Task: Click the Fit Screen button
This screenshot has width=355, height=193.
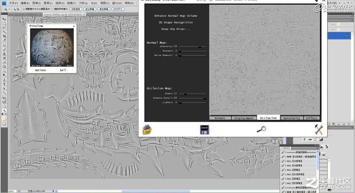Action: pos(90,9)
